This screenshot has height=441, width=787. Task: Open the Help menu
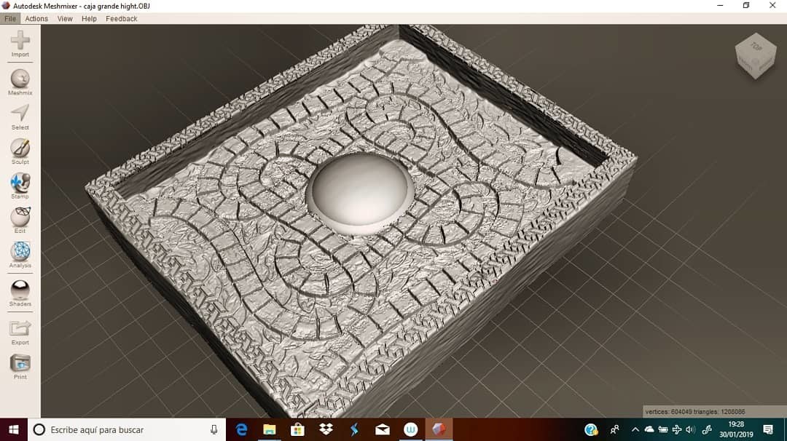click(89, 18)
